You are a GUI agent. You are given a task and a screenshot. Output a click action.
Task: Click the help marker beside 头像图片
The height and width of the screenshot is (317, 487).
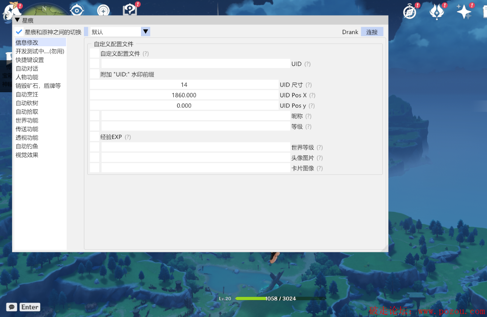320,158
